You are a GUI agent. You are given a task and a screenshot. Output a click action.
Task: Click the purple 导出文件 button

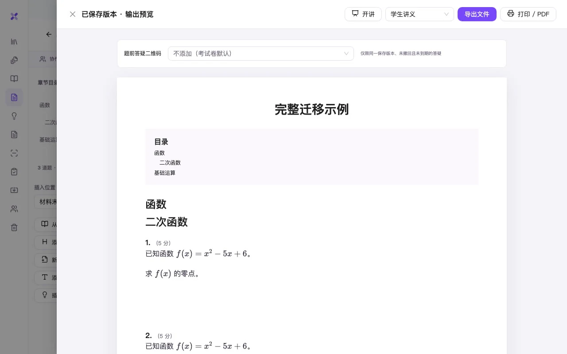tap(477, 14)
